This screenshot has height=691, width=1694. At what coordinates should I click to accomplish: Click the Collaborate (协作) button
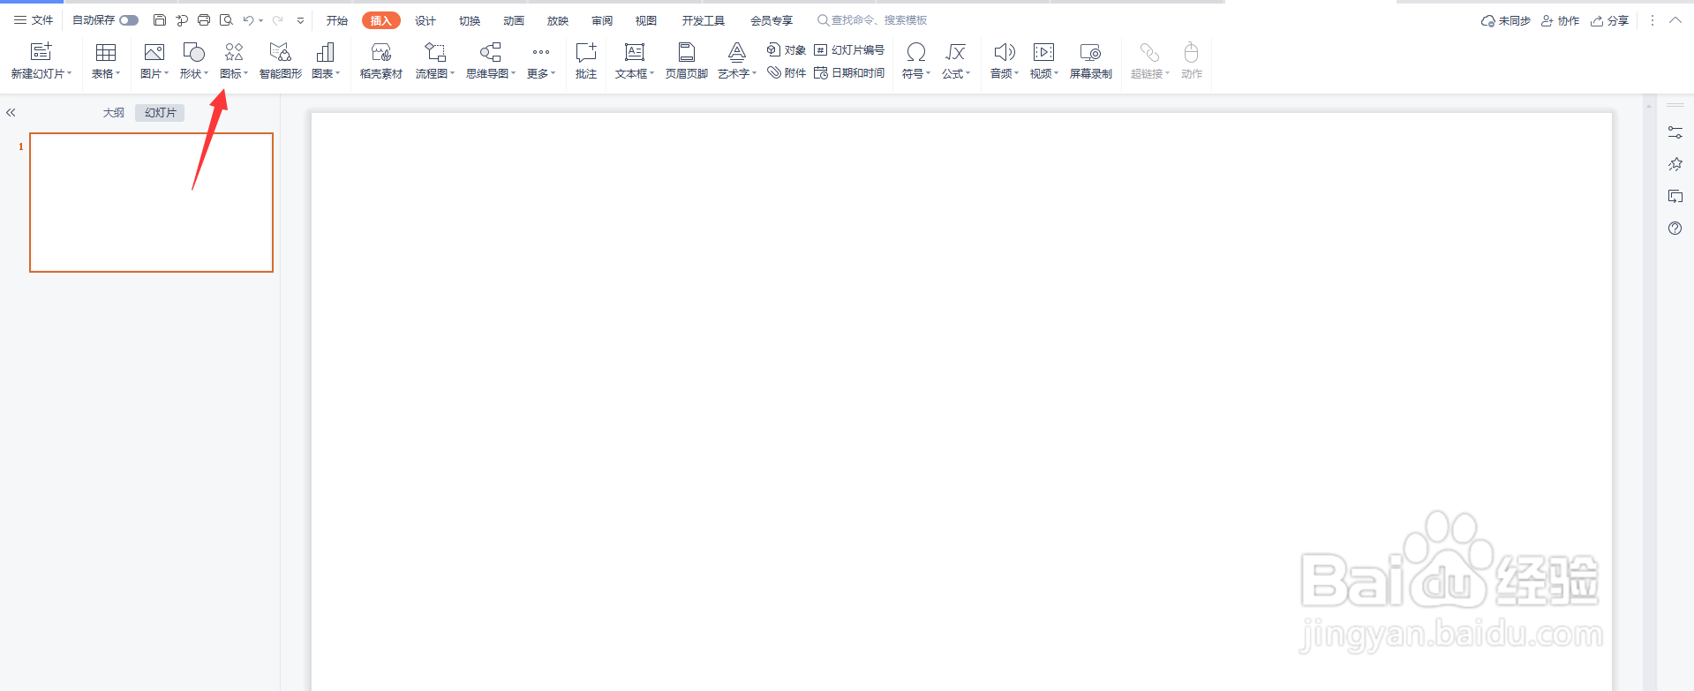1561,20
